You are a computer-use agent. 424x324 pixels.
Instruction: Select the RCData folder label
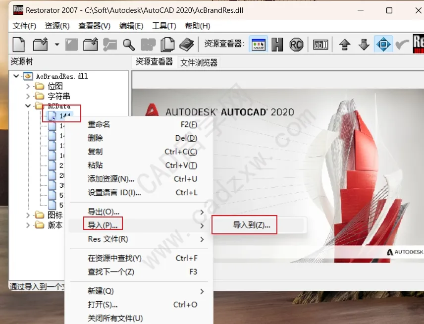pos(59,106)
